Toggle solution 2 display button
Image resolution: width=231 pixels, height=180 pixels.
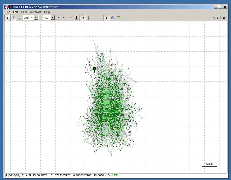pos(19,18)
